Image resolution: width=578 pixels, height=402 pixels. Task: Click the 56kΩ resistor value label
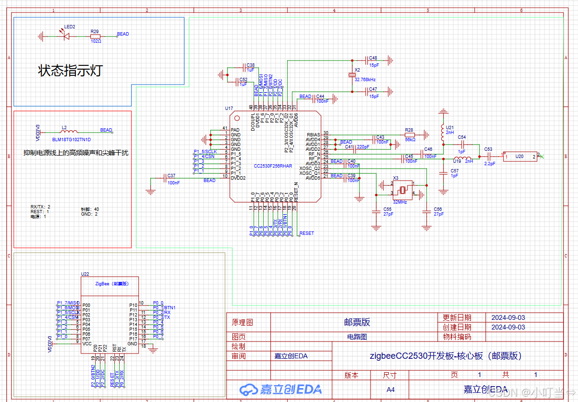point(410,140)
